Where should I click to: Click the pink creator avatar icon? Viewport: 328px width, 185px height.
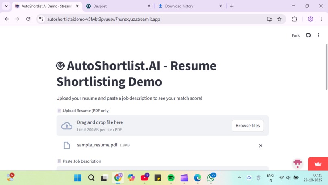[297, 163]
